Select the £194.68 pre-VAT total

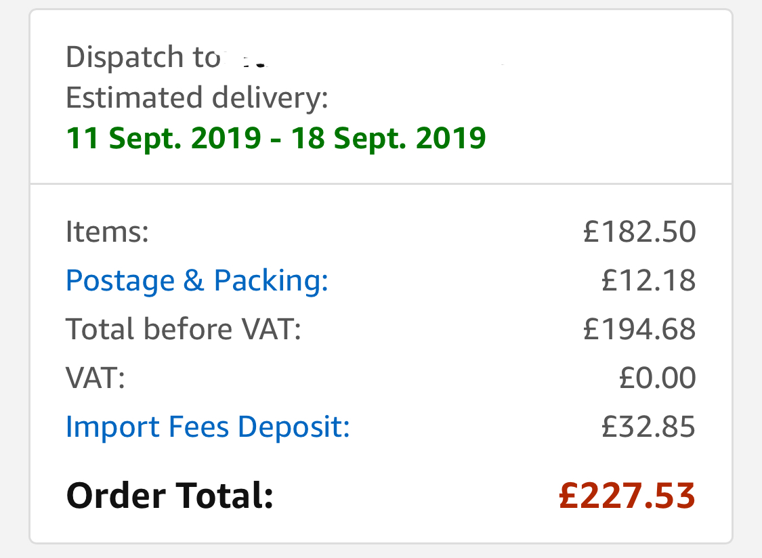click(x=639, y=329)
